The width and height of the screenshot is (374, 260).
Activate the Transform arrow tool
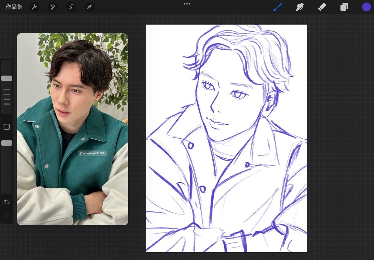pos(89,7)
